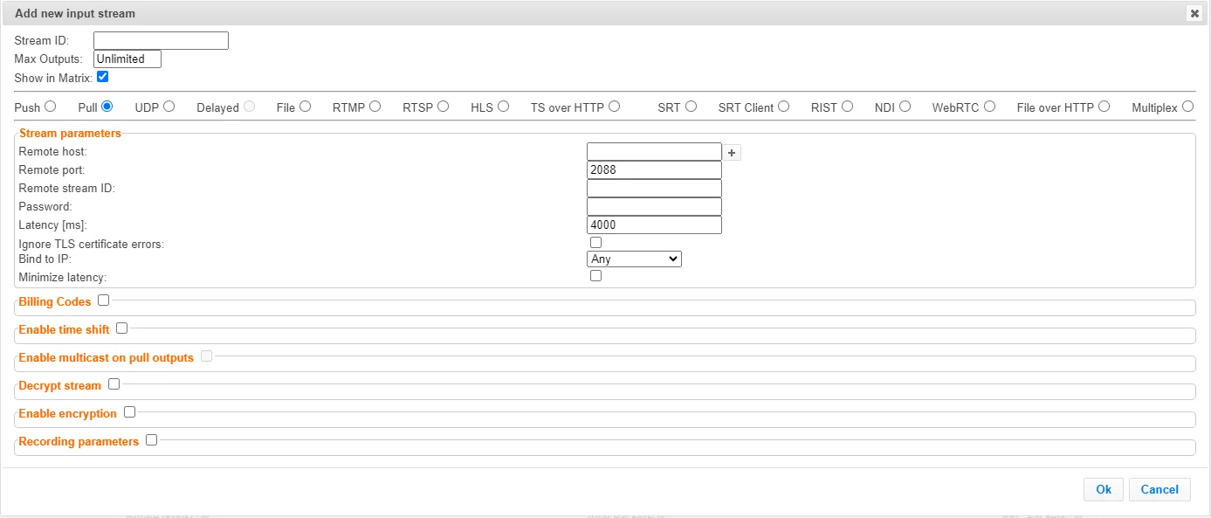This screenshot has height=518, width=1211.
Task: Enable the Billing Codes section
Action: (x=104, y=300)
